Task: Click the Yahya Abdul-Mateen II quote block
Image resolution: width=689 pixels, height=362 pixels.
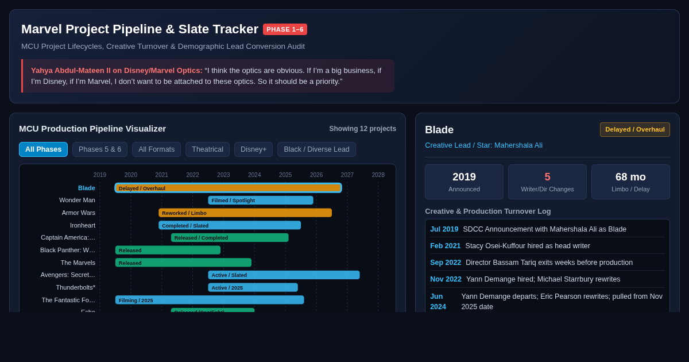Action: coord(208,76)
